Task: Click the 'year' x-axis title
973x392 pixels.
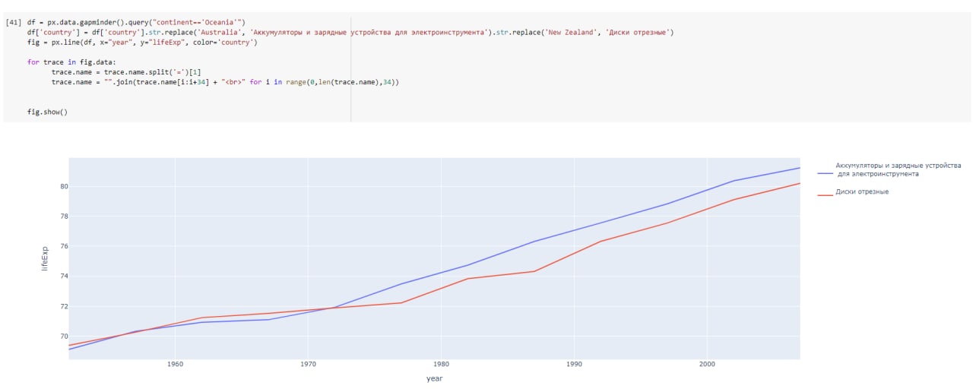Action: pyautogui.click(x=434, y=378)
